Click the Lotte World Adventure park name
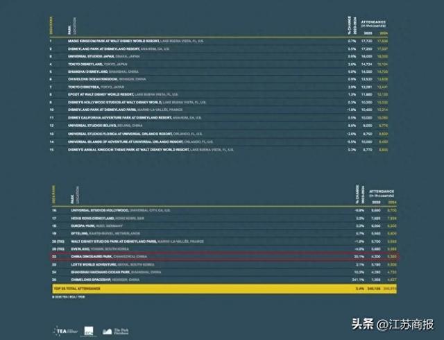Screen dimensions: 444x340 click(94, 264)
